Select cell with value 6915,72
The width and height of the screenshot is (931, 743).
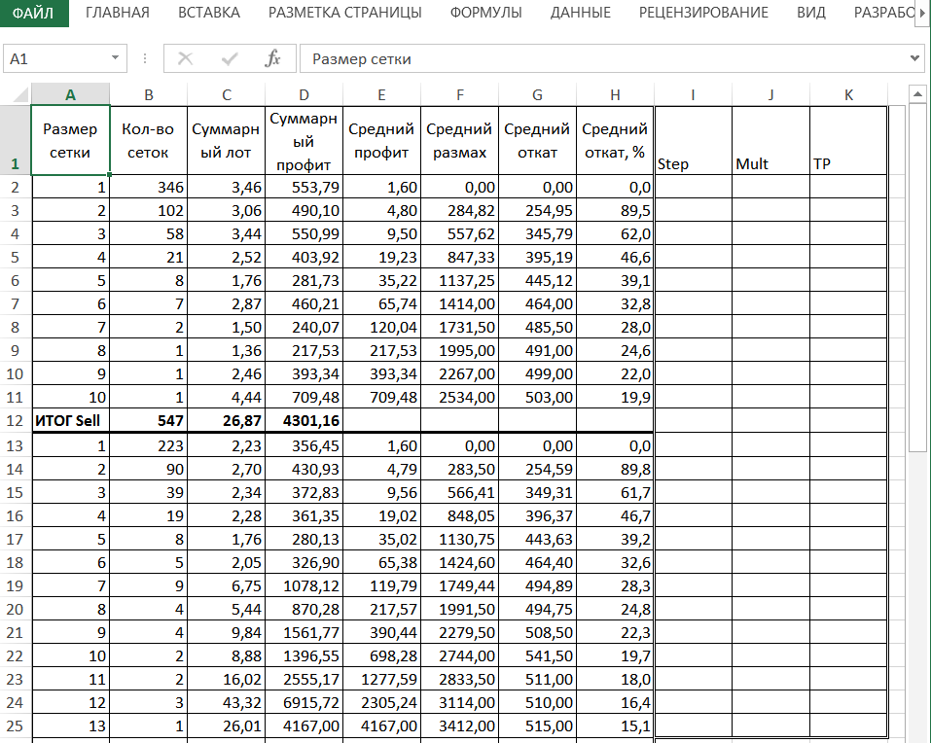pos(304,703)
